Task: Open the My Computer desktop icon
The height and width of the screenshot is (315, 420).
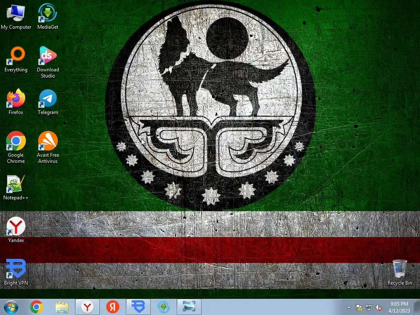Action: pos(16,16)
